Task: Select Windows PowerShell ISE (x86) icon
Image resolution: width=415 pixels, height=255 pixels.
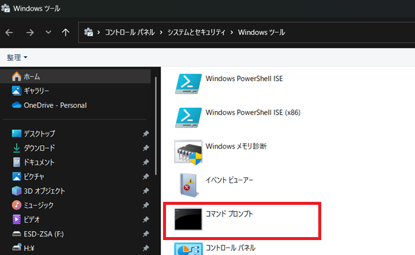Action: point(188,118)
